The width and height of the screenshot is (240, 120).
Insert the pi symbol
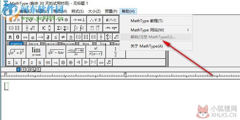(x=10, y=37)
